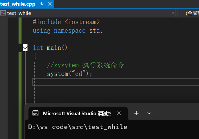Click the test_while project icon

click(3, 13)
